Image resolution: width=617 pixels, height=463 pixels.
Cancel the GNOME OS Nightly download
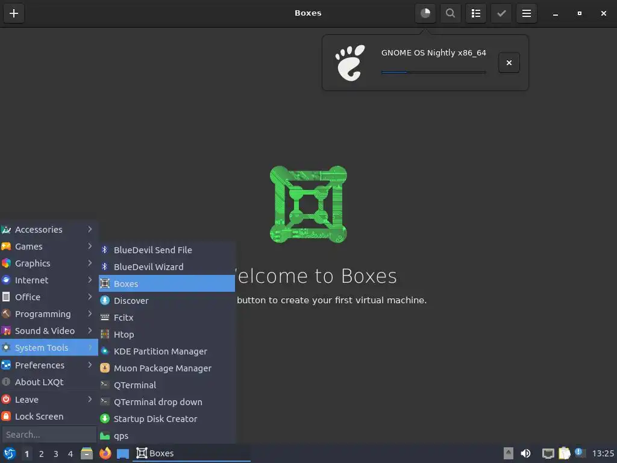click(509, 63)
